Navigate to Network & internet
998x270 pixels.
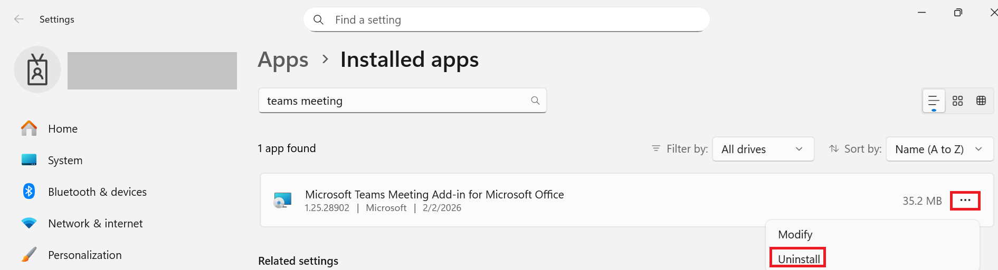click(x=95, y=224)
